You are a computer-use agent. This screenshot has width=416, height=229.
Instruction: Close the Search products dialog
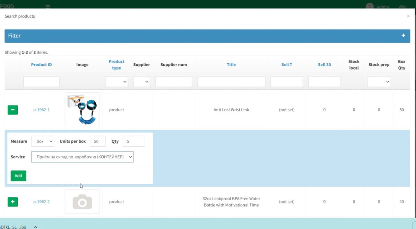(408, 16)
